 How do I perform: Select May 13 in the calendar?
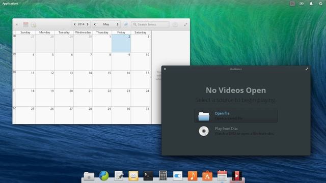point(64,79)
